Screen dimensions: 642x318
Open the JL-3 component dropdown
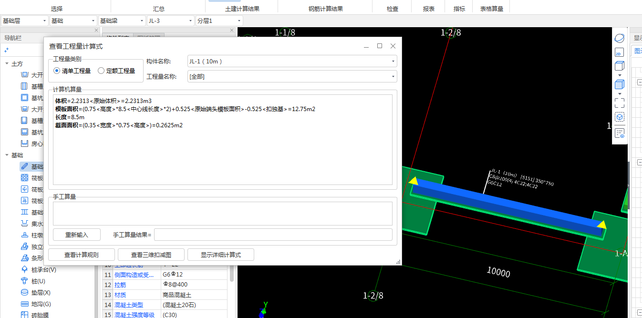click(x=170, y=21)
